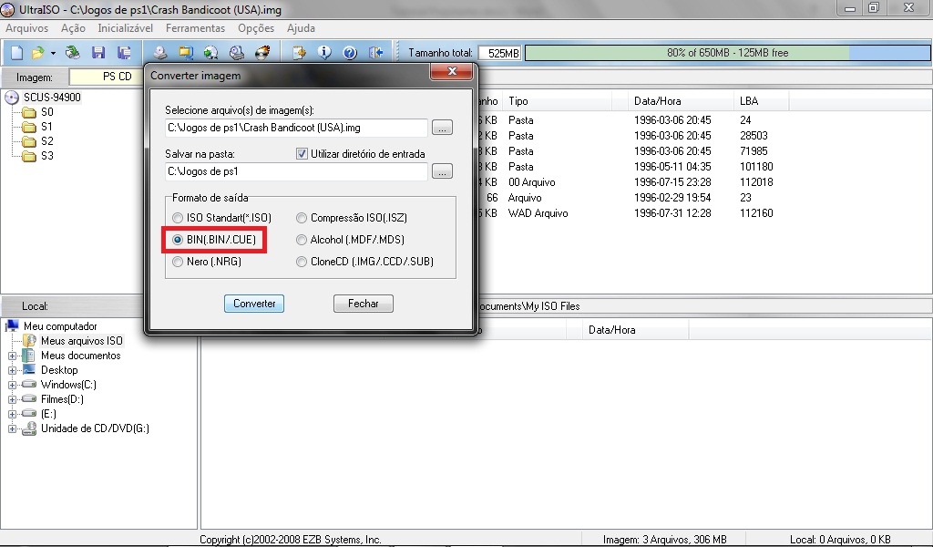Uncheck Utilizar diretório de entrada checkbox
933x547 pixels.
point(302,154)
